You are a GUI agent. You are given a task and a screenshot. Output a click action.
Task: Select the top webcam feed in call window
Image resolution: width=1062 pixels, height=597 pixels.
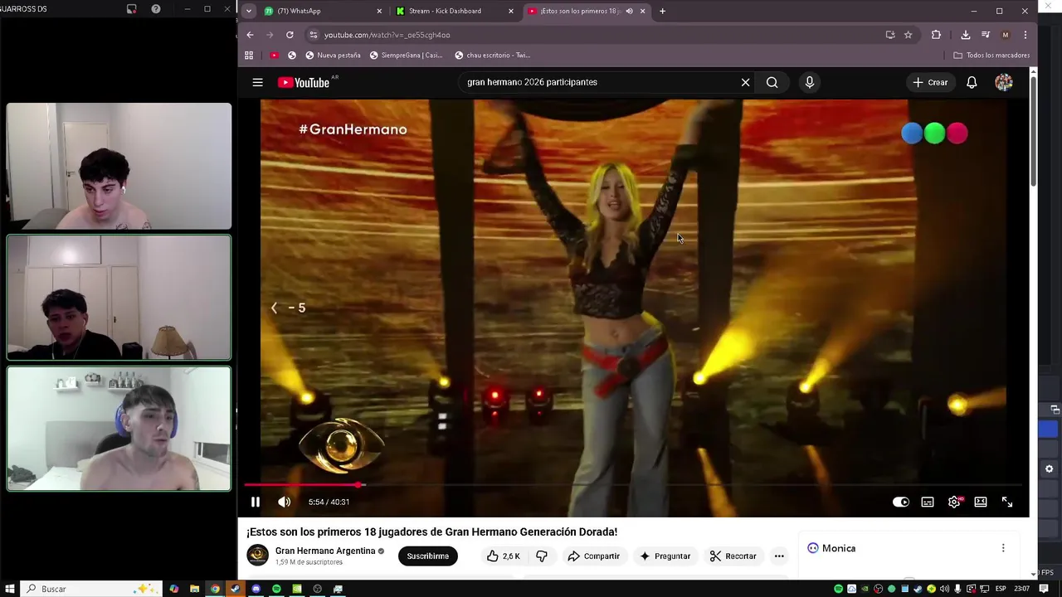tap(119, 166)
